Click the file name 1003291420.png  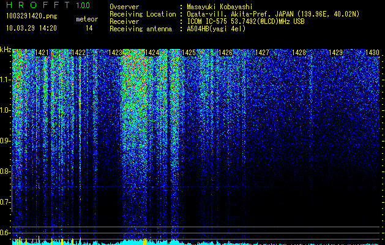tap(32, 16)
